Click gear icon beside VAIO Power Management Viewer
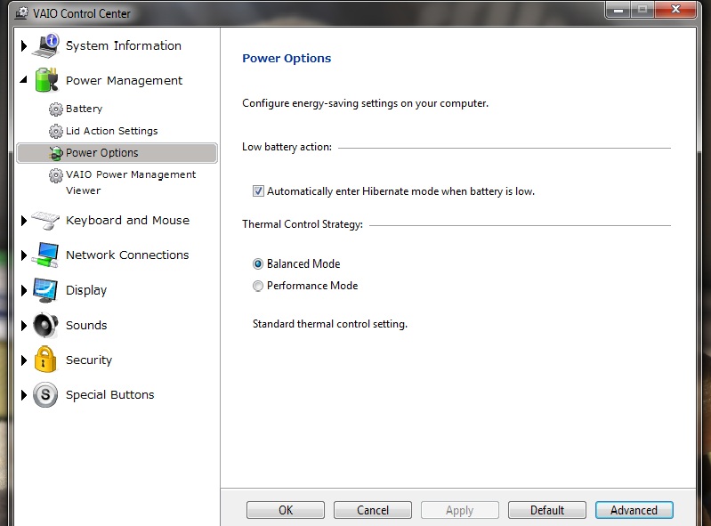 click(x=56, y=175)
